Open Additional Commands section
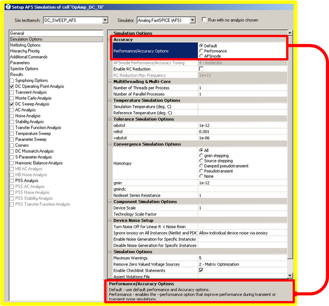 (x=29, y=57)
